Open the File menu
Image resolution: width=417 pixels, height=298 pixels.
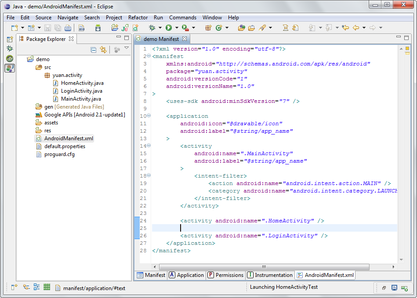point(11,18)
